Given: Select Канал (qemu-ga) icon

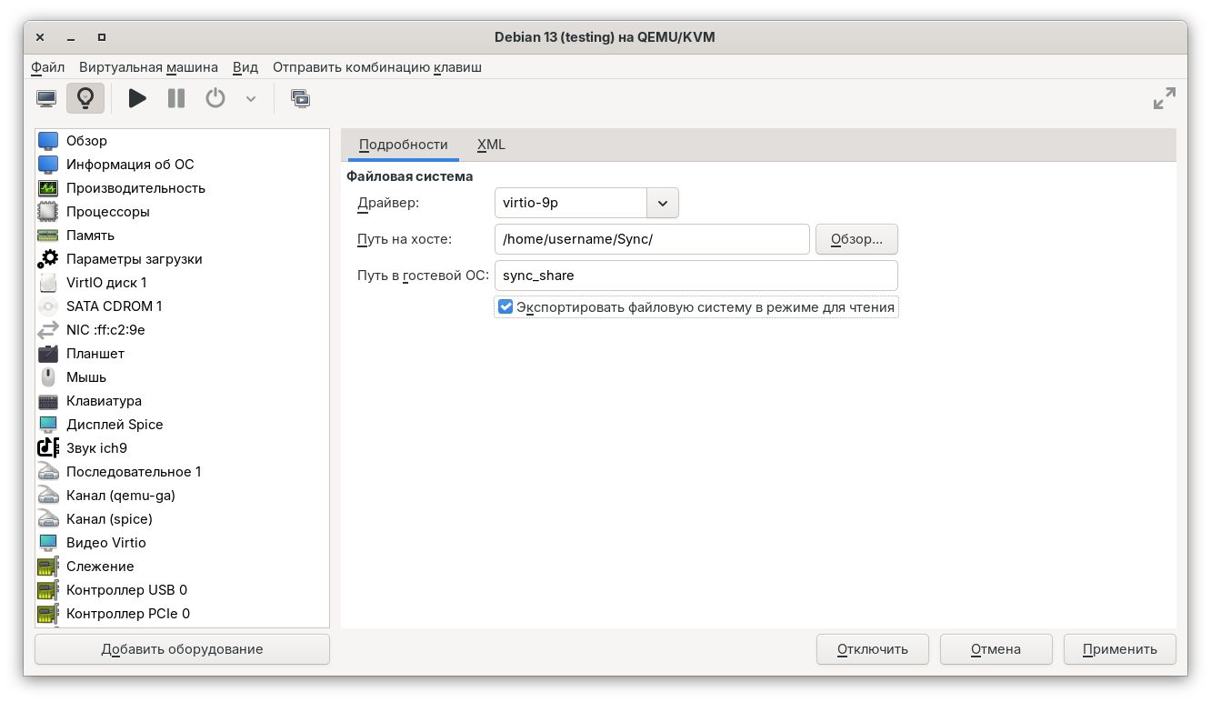Looking at the screenshot, I should (x=48, y=496).
